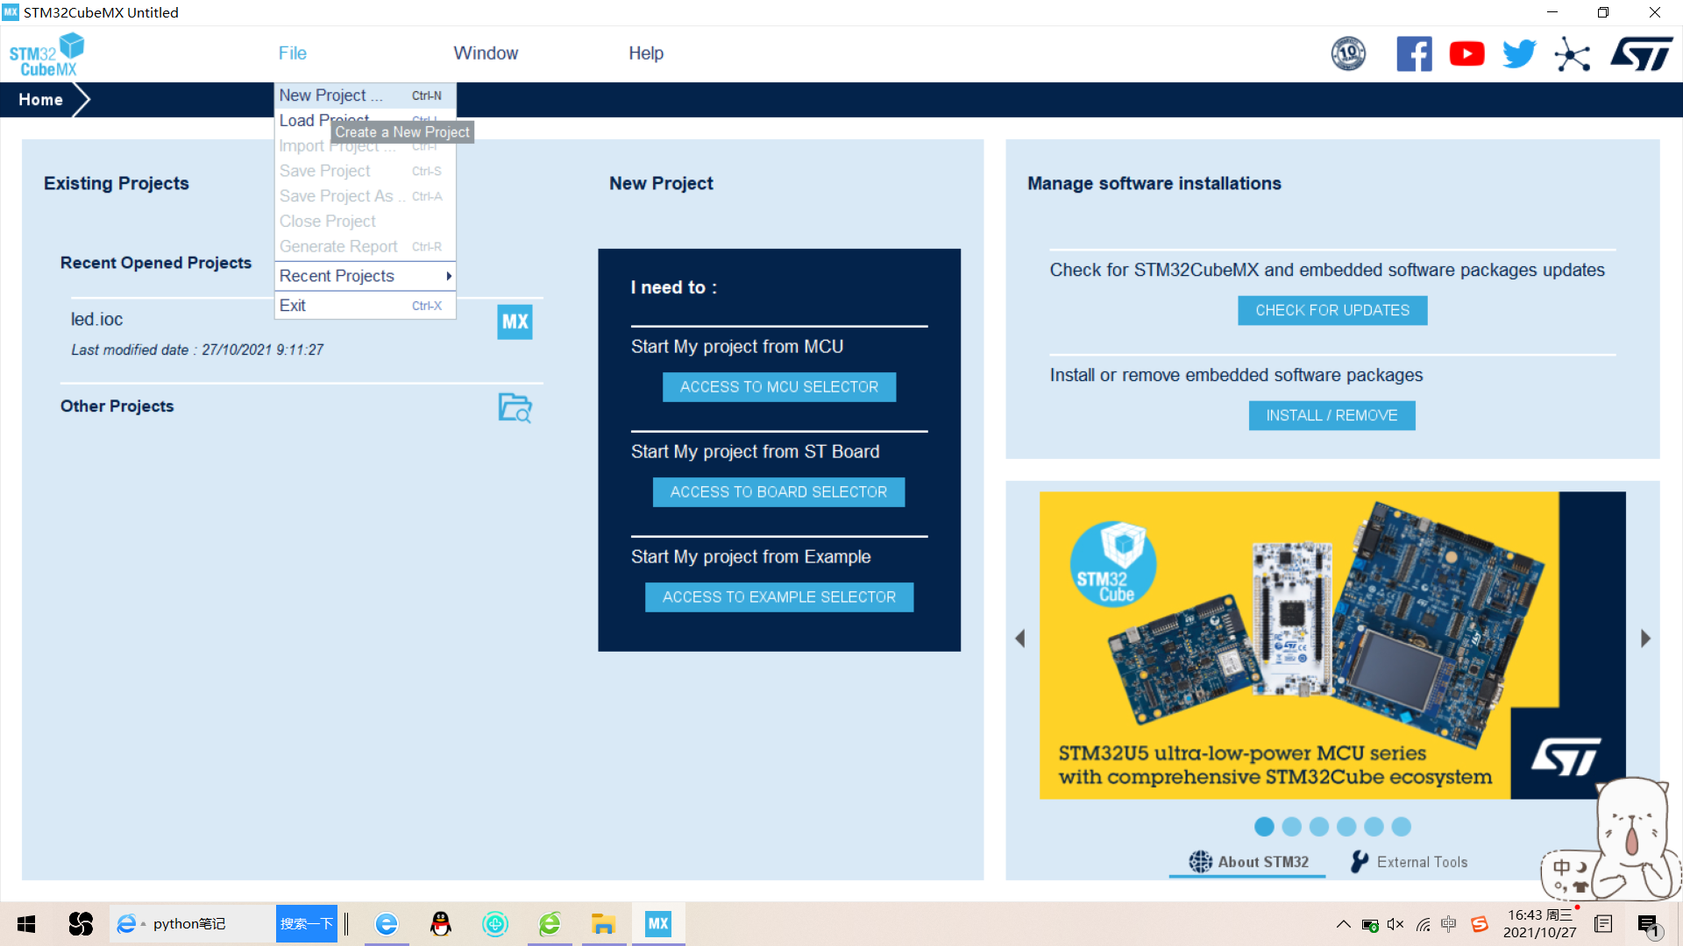Choose New Project from File menu
Image resolution: width=1683 pixels, height=946 pixels.
(365, 95)
